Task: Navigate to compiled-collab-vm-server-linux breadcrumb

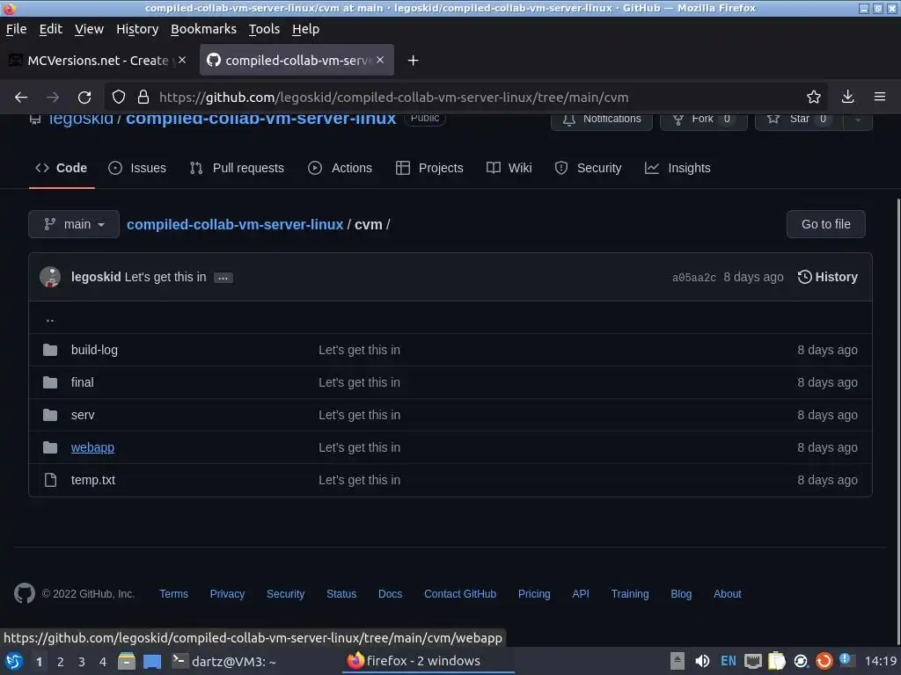Action: (234, 224)
